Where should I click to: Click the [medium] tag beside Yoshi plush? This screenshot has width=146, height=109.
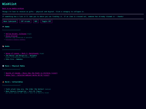48,89
